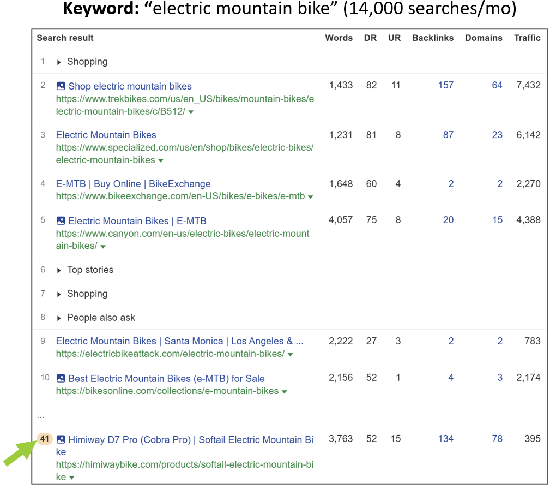Click image icon beside Best Electric Mountain Bikes
Image resolution: width=556 pixels, height=495 pixels.
(x=61, y=378)
